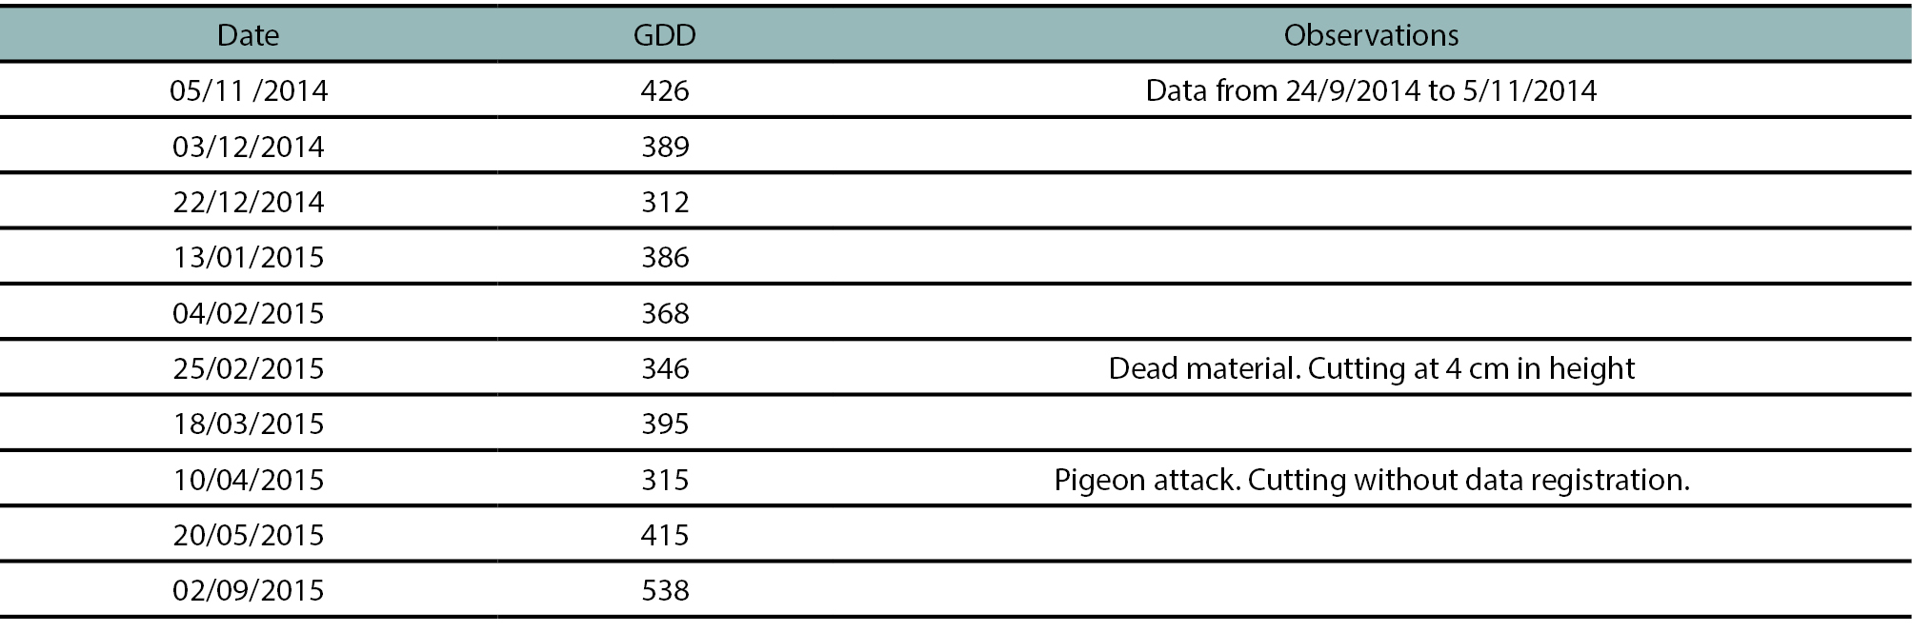1912x632 pixels.
Task: Select the 13/01/2015 date cell
Action: click(248, 257)
